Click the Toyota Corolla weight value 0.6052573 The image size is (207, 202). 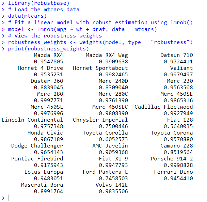click(113, 139)
